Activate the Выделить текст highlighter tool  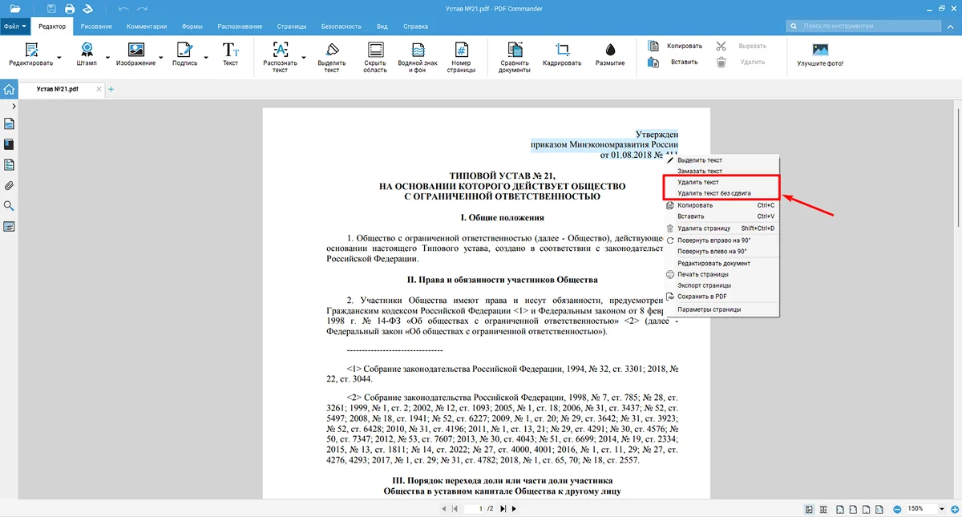[x=331, y=57]
